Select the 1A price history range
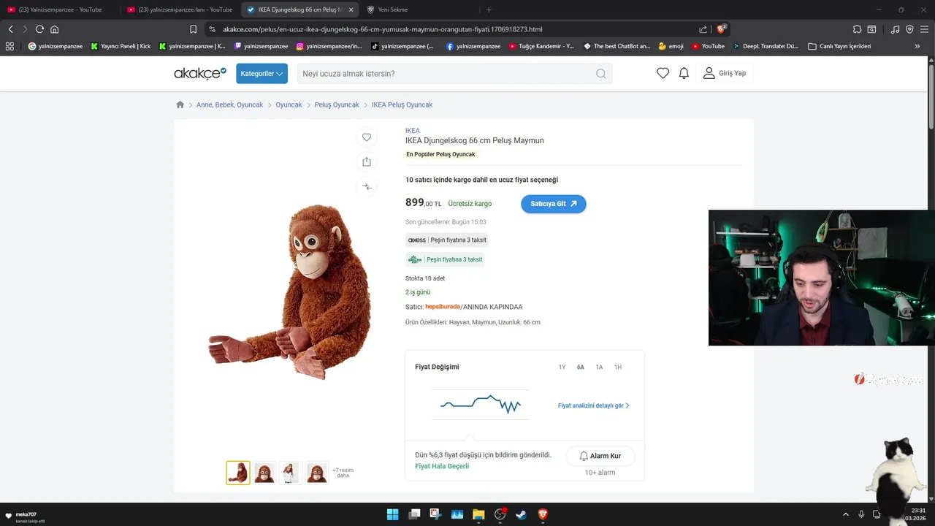Image resolution: width=935 pixels, height=526 pixels. 599,367
